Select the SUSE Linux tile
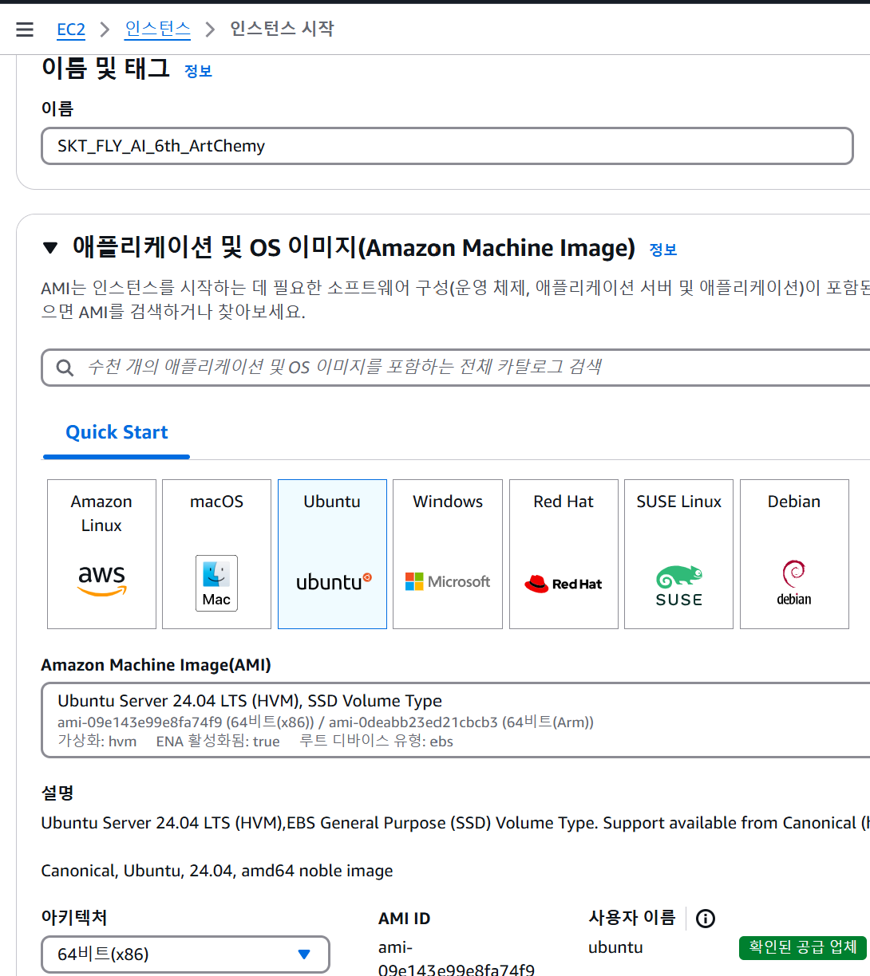This screenshot has width=870, height=976. point(678,554)
